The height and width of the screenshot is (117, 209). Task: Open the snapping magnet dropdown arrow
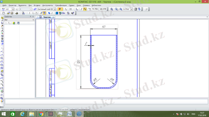(x=62, y=9)
